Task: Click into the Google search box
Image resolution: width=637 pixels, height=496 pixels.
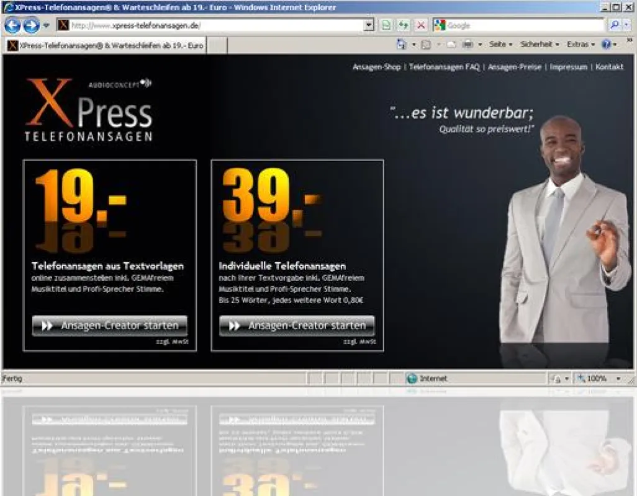Action: [x=525, y=25]
